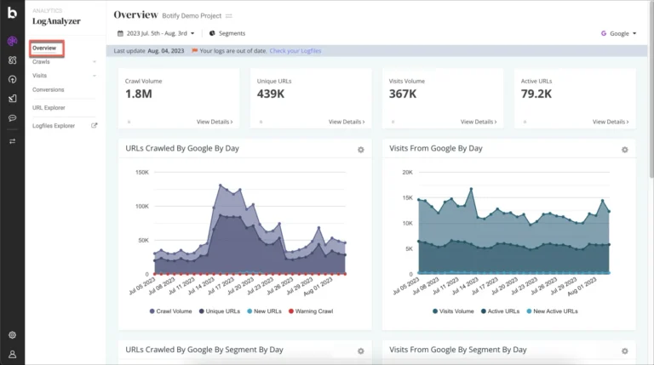Click the Visits From Google By Day title
The width and height of the screenshot is (654, 365).
coord(436,148)
